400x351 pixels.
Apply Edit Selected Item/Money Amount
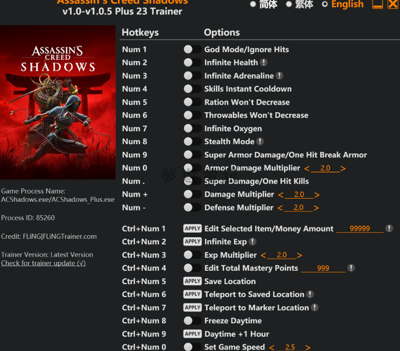(x=192, y=229)
